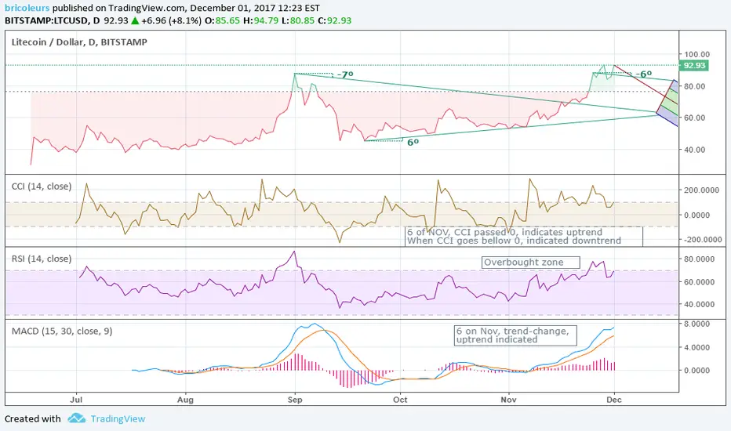Viewport: 731px width, 431px height.
Task: Click 'When CCI goes bellow 0' annotation line
Action: click(x=514, y=241)
